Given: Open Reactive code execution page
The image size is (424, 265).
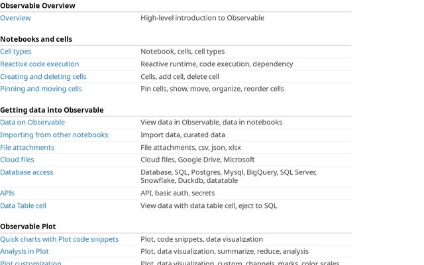Looking at the screenshot, I should [x=39, y=64].
